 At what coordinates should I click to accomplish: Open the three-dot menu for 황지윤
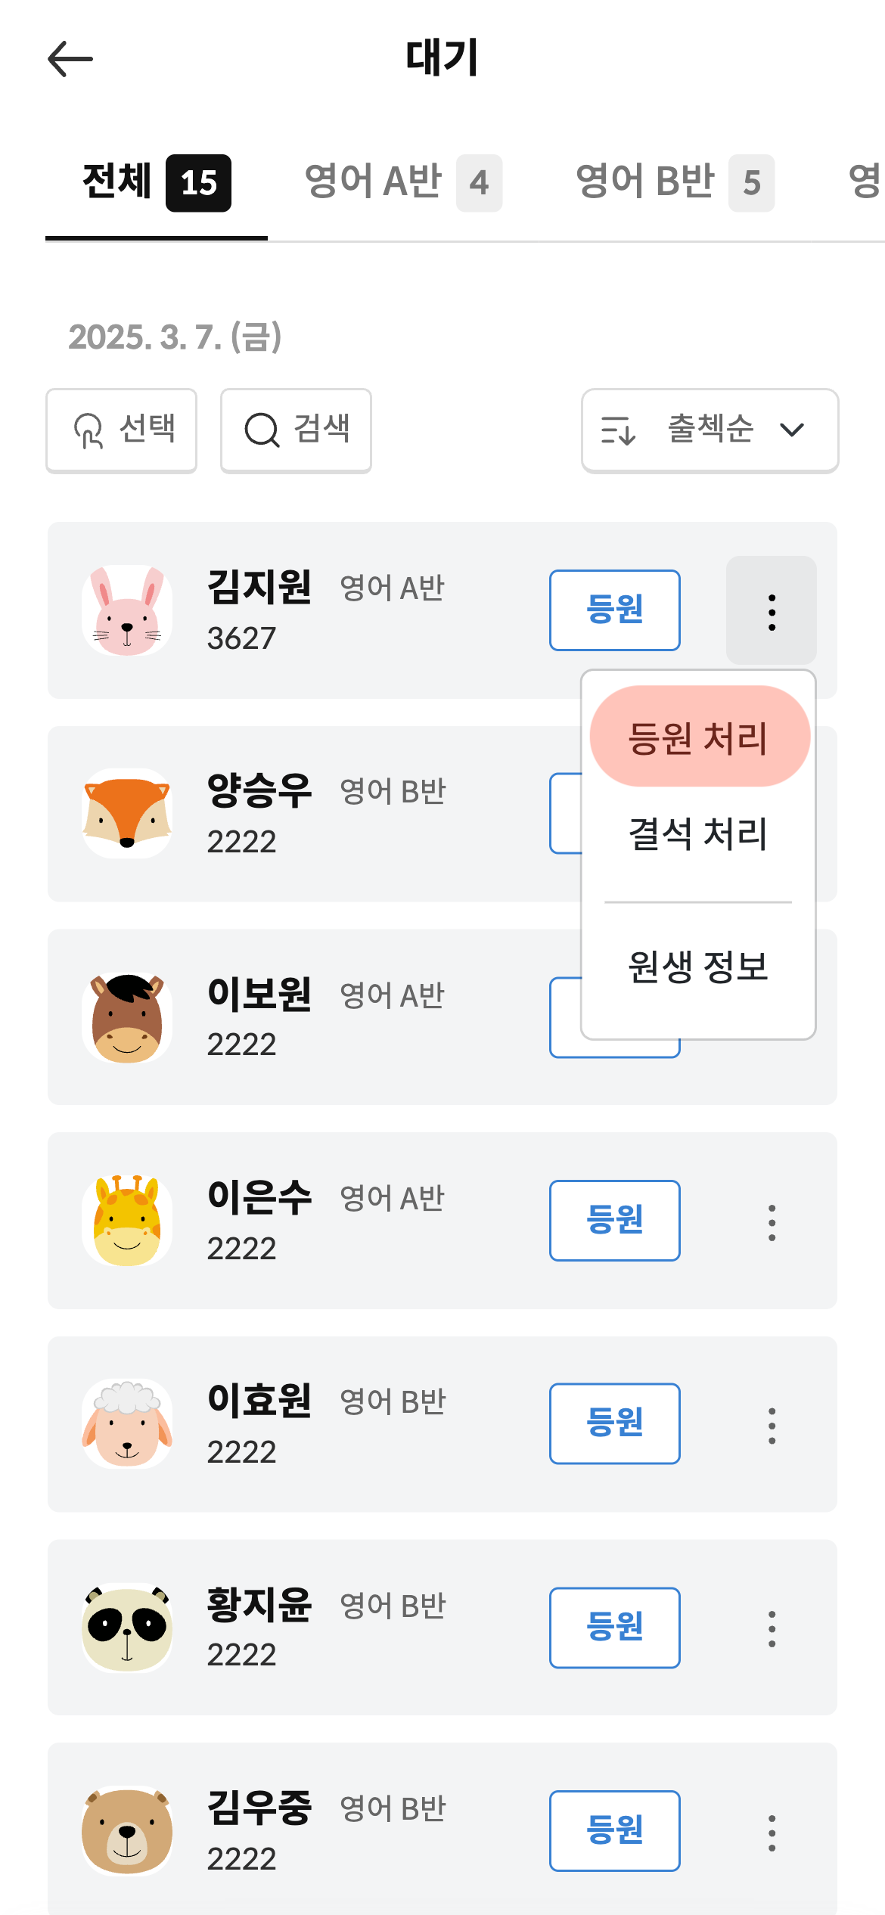coord(771,1628)
